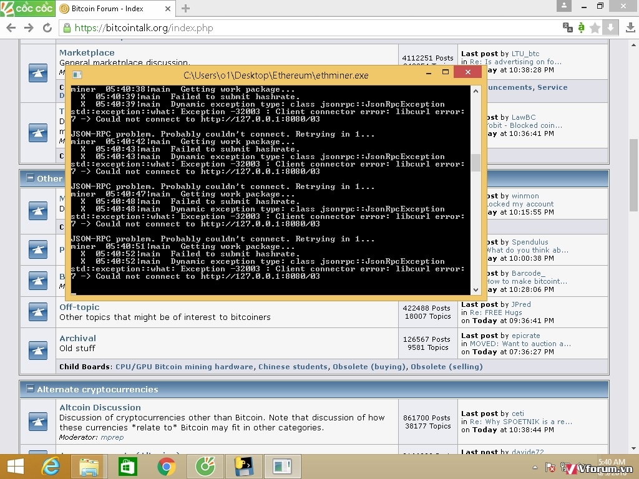Bookmark this page with the star icon
639x479 pixels.
(x=595, y=27)
